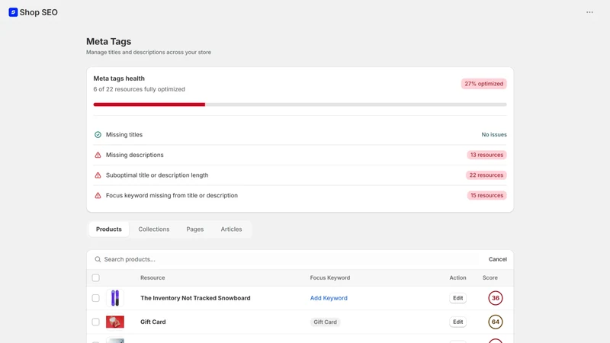Viewport: 610px width, 343px height.
Task: Click the 22 resources badge
Action: tap(486, 175)
